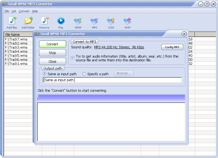
Task: Click the File Name column header
Action: point(18,34)
